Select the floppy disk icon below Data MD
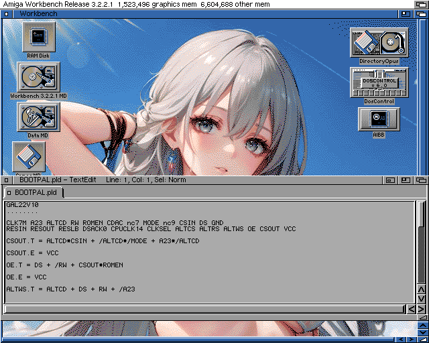The width and height of the screenshot is (429, 343). [29, 157]
